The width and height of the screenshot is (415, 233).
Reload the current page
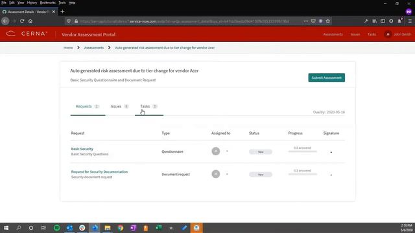coord(22,21)
